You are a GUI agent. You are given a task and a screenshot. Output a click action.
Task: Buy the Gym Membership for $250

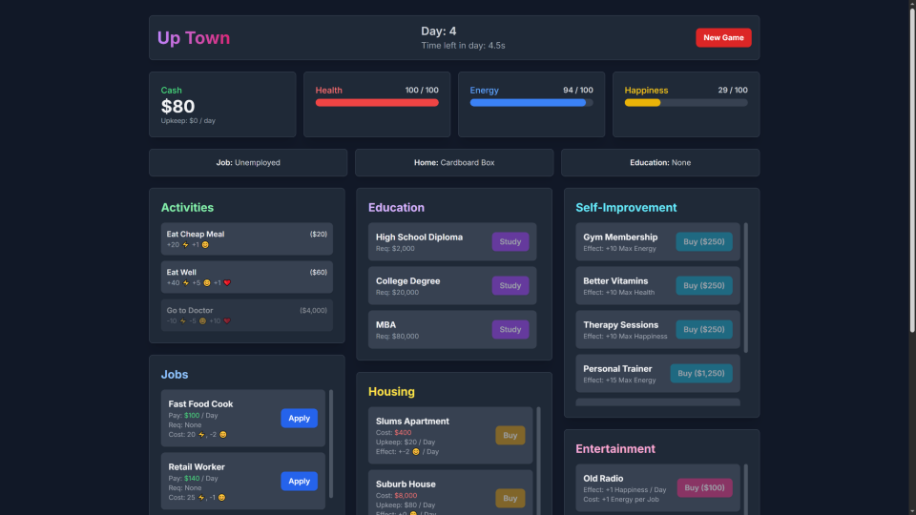coord(704,242)
